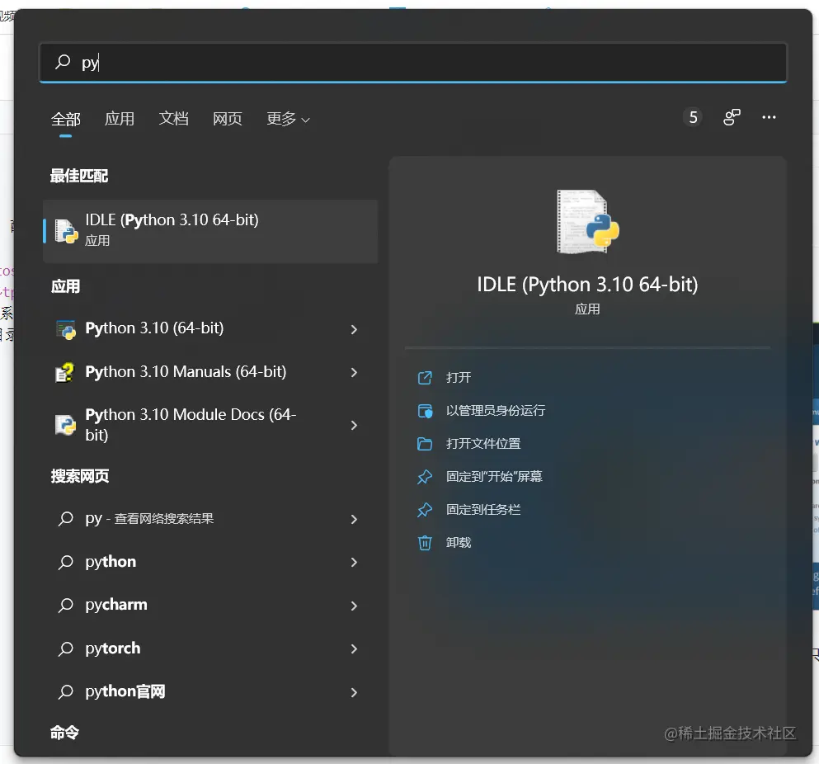819x764 pixels.
Task: Open the three-dot options menu
Action: (769, 117)
